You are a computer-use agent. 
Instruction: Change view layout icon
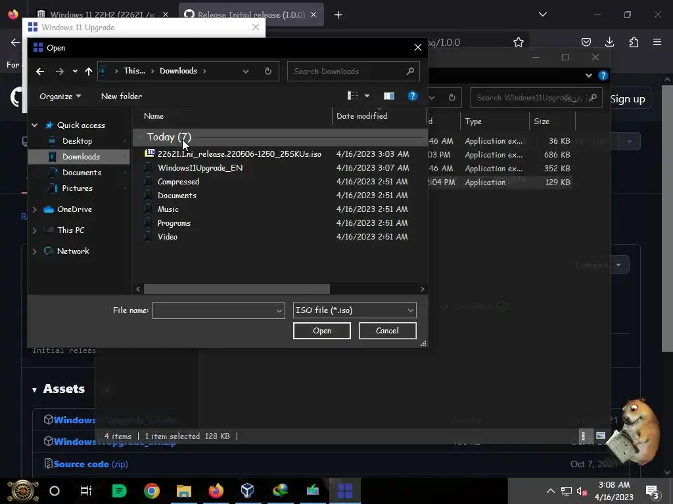353,96
